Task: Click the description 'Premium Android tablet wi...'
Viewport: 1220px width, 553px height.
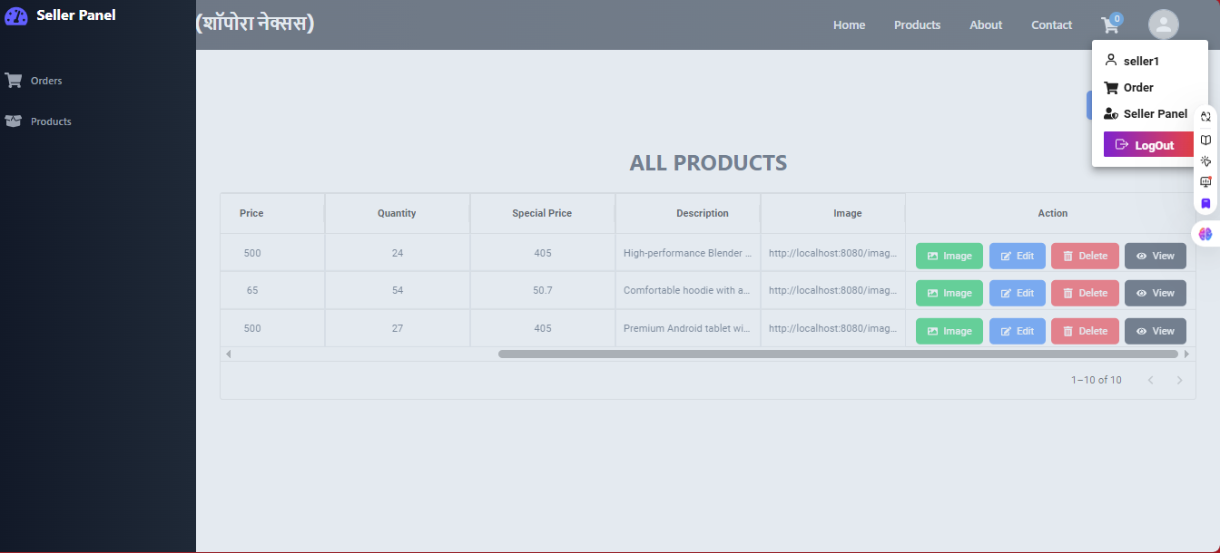Action: pyautogui.click(x=687, y=328)
